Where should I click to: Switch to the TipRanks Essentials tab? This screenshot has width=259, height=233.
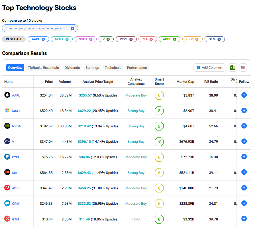(43, 68)
